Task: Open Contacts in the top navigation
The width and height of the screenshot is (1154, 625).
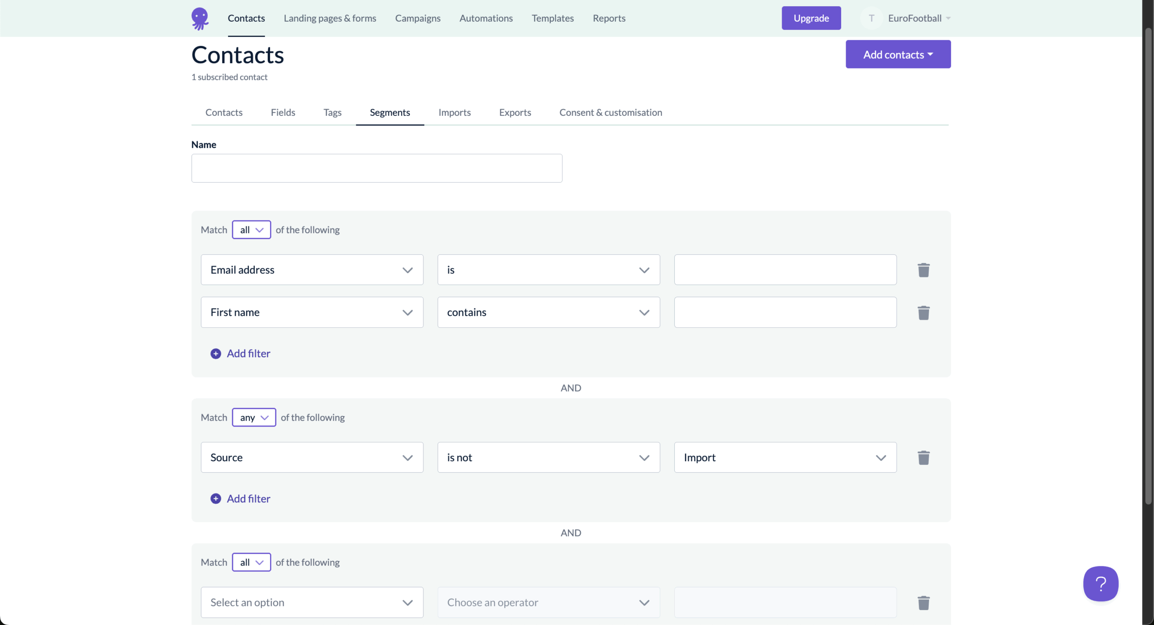Action: coord(246,18)
